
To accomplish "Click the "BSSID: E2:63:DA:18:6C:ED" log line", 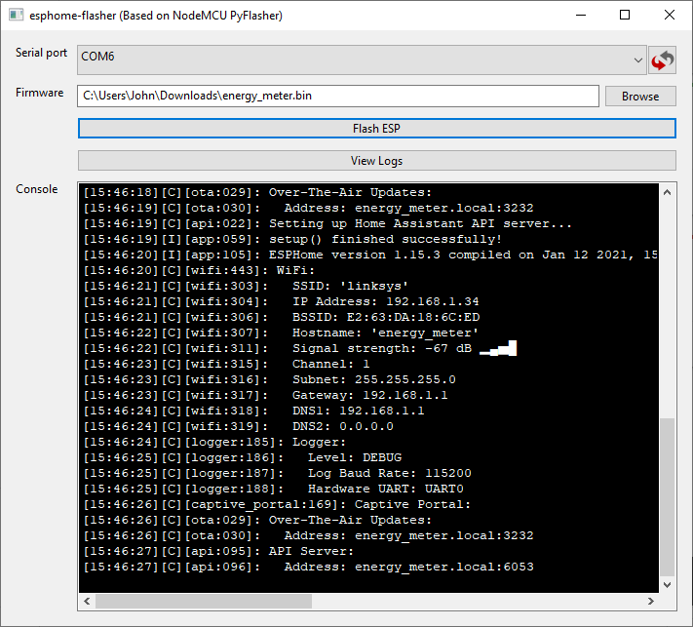I will [282, 317].
